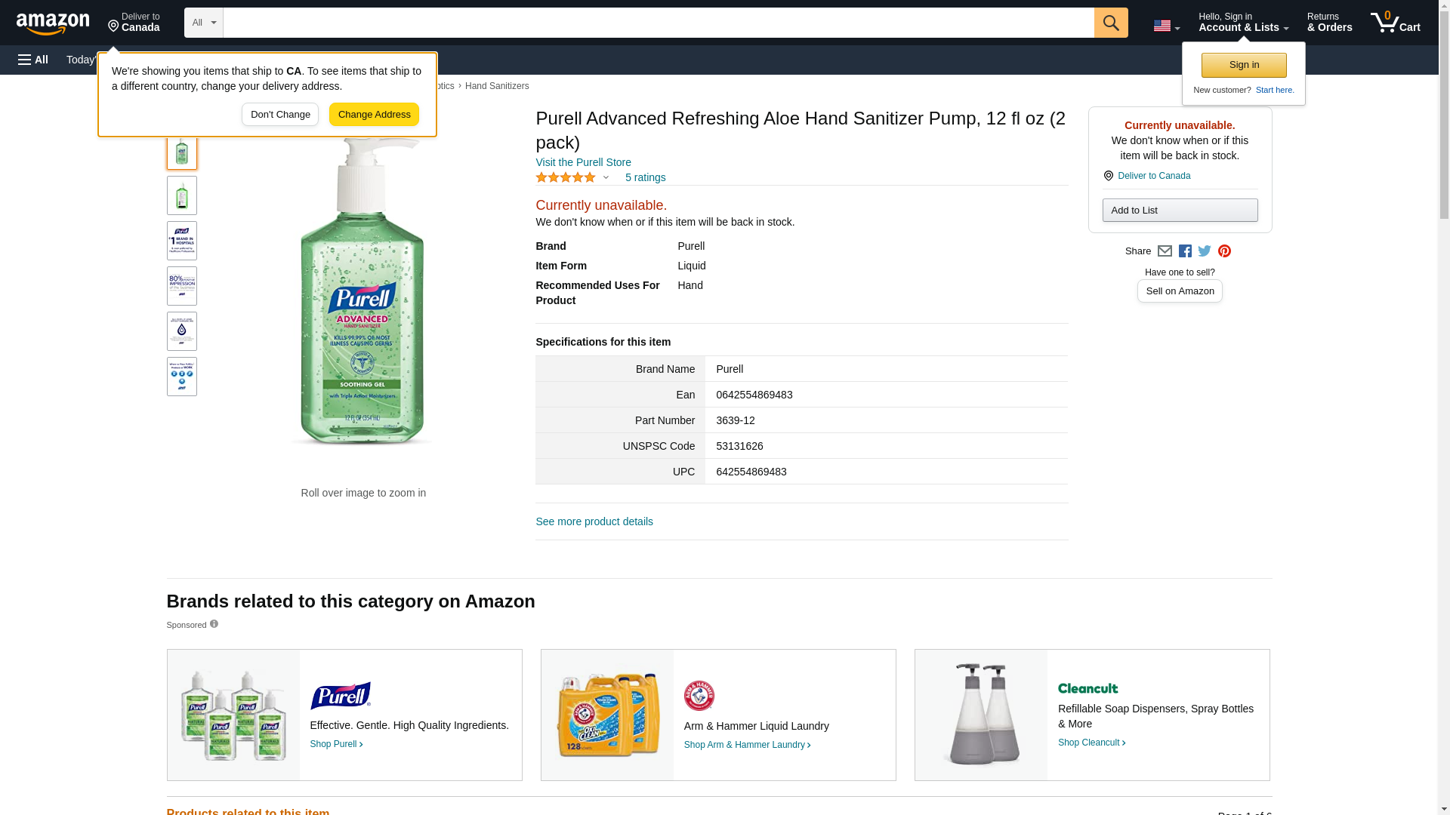The width and height of the screenshot is (1450, 815).
Task: Click into the Amazon search field
Action: [x=658, y=23]
